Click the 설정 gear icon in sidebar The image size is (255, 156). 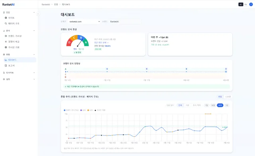[4, 79]
